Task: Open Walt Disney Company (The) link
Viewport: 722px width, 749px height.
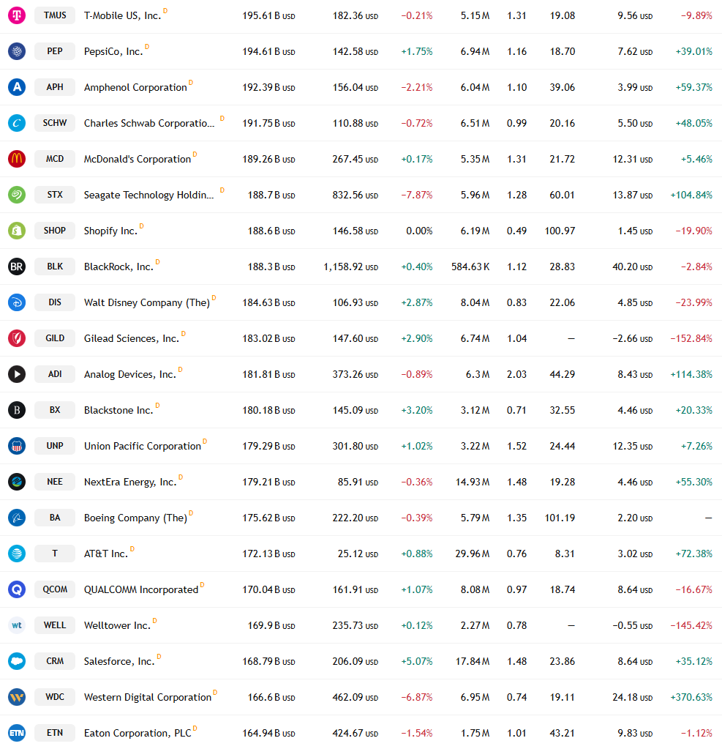Action: point(146,303)
